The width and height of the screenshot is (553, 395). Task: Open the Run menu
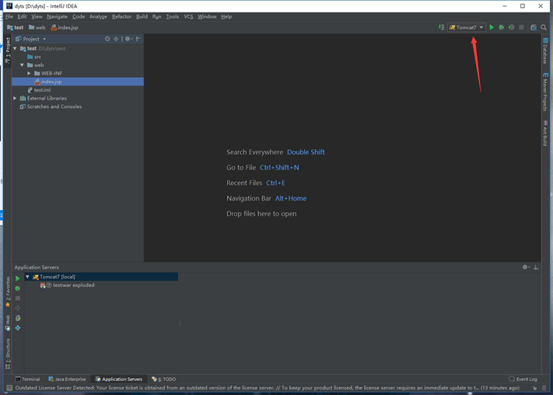[x=156, y=16]
